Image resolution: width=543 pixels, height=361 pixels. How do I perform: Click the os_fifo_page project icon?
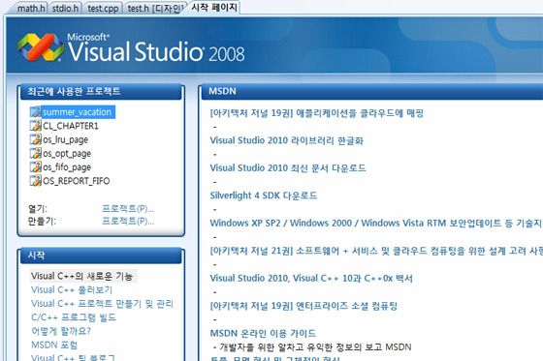click(35, 167)
